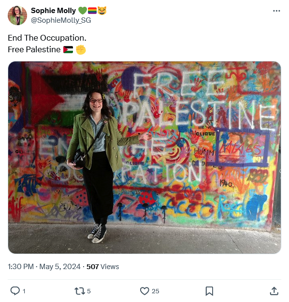Open the @SophieMolly_SG handle link
This screenshot has height=302, width=289.
click(61, 20)
